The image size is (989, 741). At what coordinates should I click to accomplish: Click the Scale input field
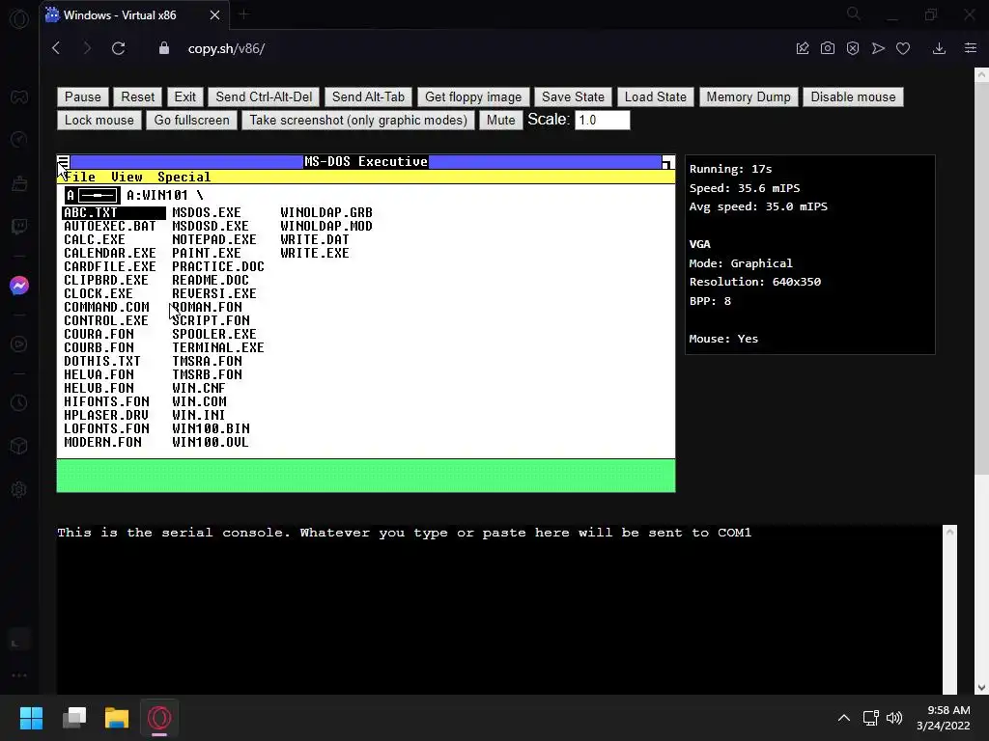603,121
